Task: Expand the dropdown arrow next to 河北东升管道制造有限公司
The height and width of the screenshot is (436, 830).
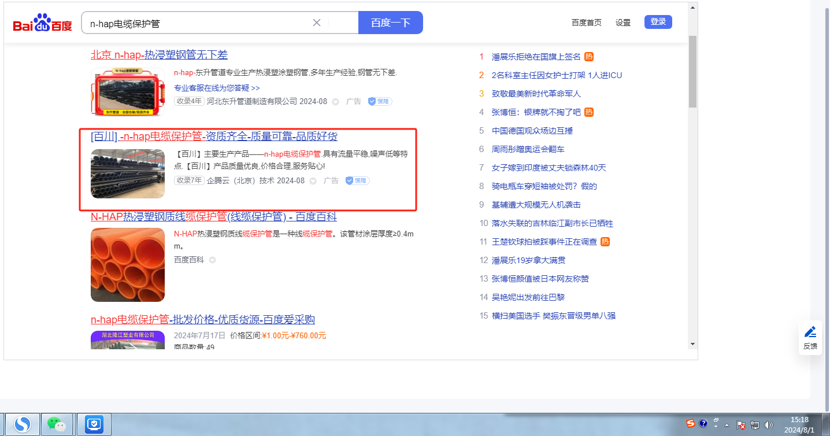Action: pos(335,102)
